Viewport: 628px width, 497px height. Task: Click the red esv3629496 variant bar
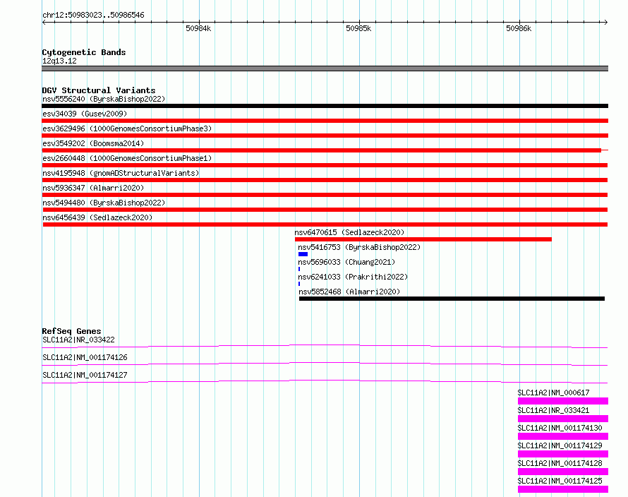[325, 136]
